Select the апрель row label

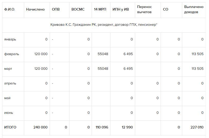point(10,83)
